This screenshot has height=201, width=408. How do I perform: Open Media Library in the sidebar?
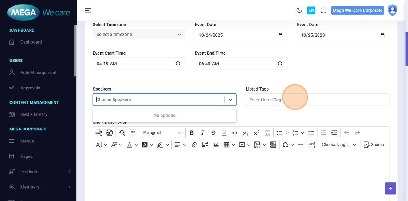point(34,114)
